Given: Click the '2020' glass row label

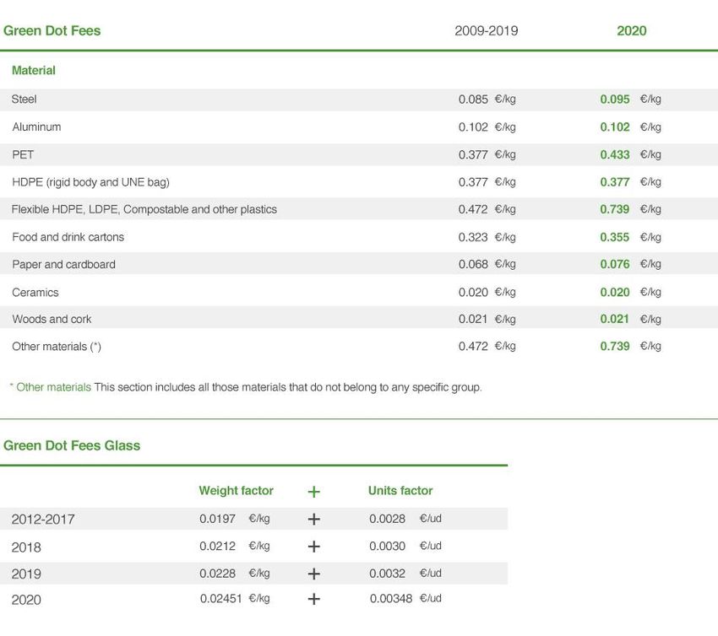Looking at the screenshot, I should (26, 600).
